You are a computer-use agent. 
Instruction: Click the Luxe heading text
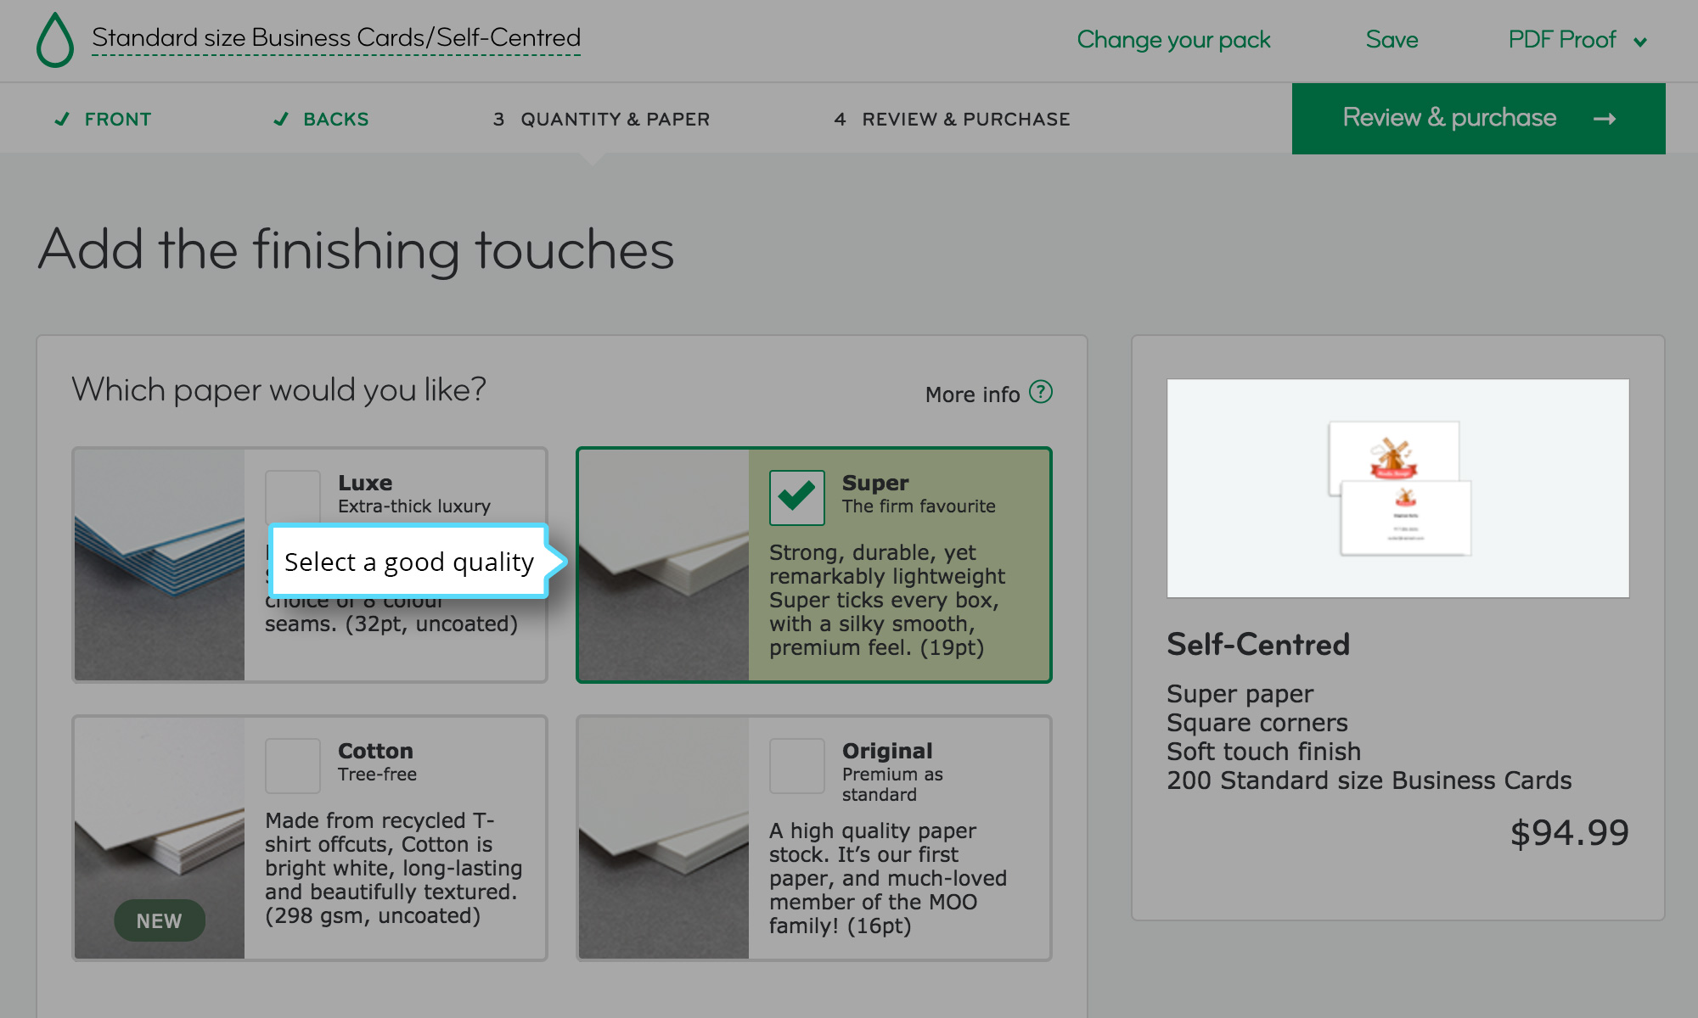tap(365, 483)
